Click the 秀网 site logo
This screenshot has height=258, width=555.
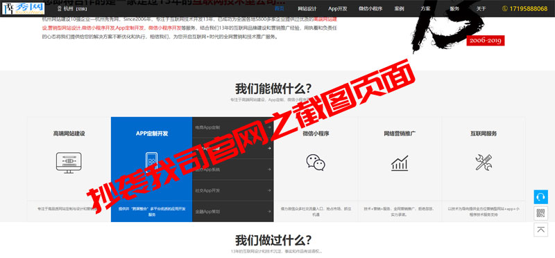tap(24, 8)
